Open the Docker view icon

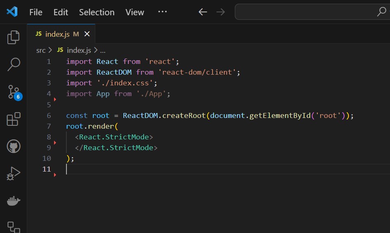click(14, 201)
